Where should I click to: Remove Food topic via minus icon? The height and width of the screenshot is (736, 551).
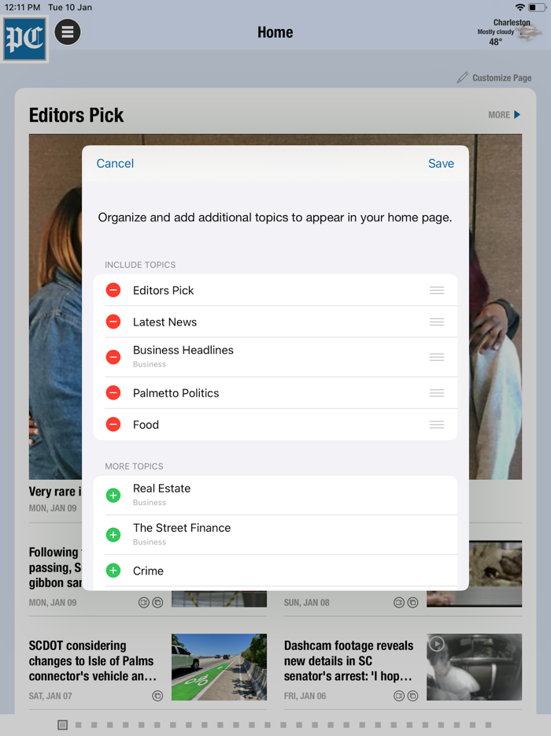coord(113,425)
